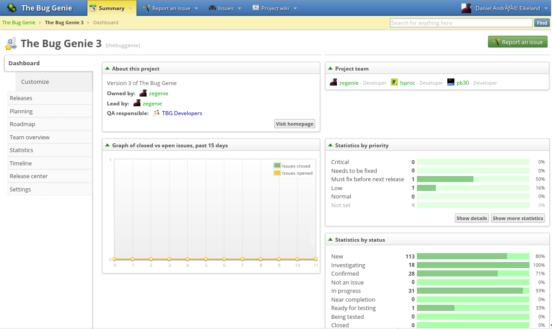This screenshot has width=552, height=329.
Task: Click the user avatar next to Daniel Eikeland
Action: (466, 8)
